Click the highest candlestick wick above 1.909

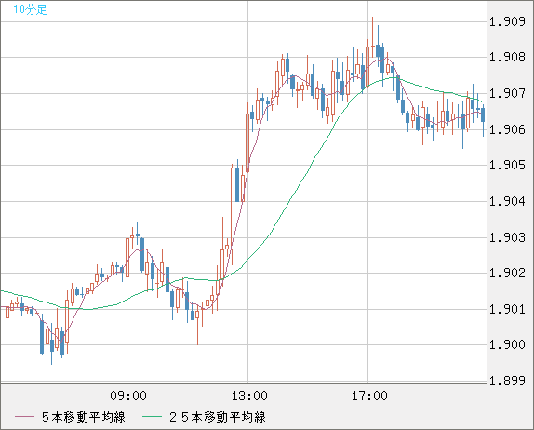click(372, 31)
